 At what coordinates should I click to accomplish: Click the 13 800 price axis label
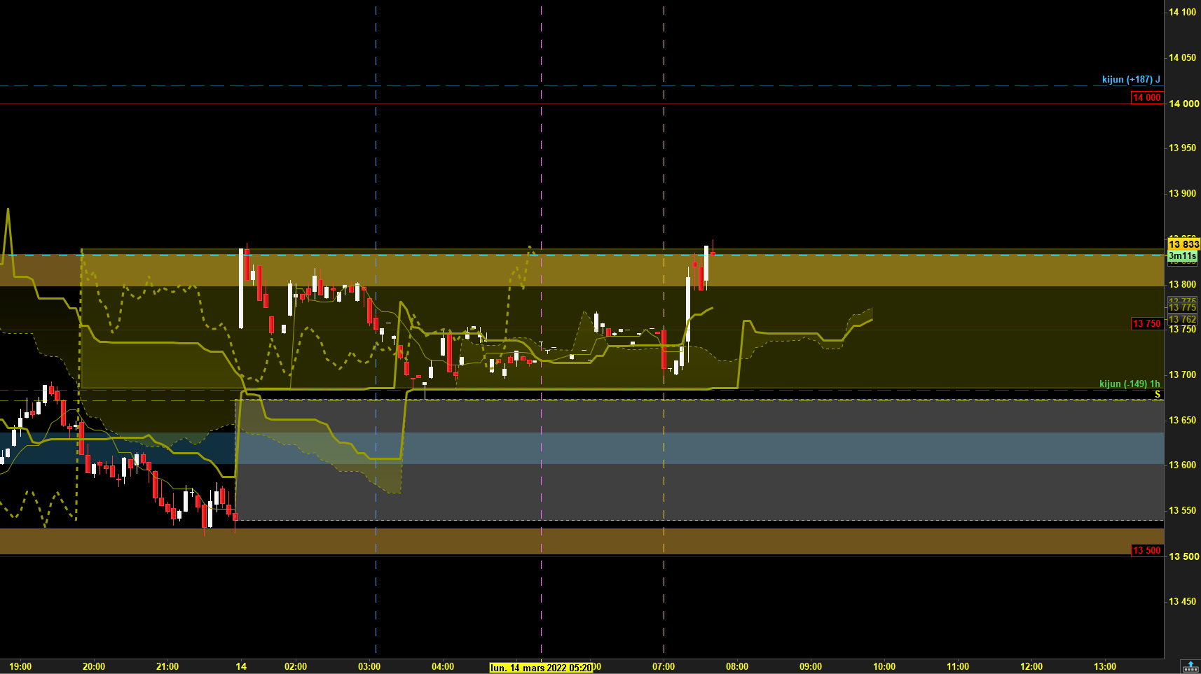pos(1183,284)
